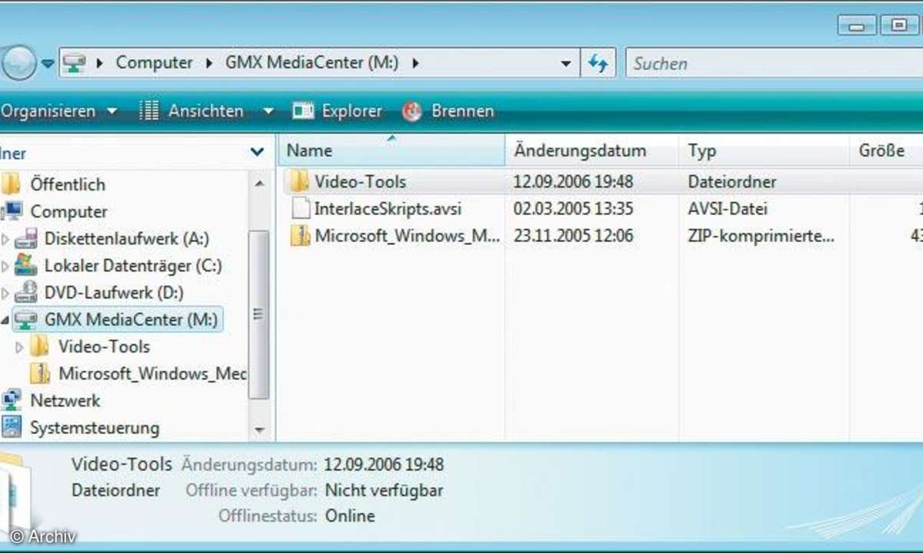Screen dimensions: 923x553
Task: Click folder tree scrollbar up arrow
Action: point(259,183)
